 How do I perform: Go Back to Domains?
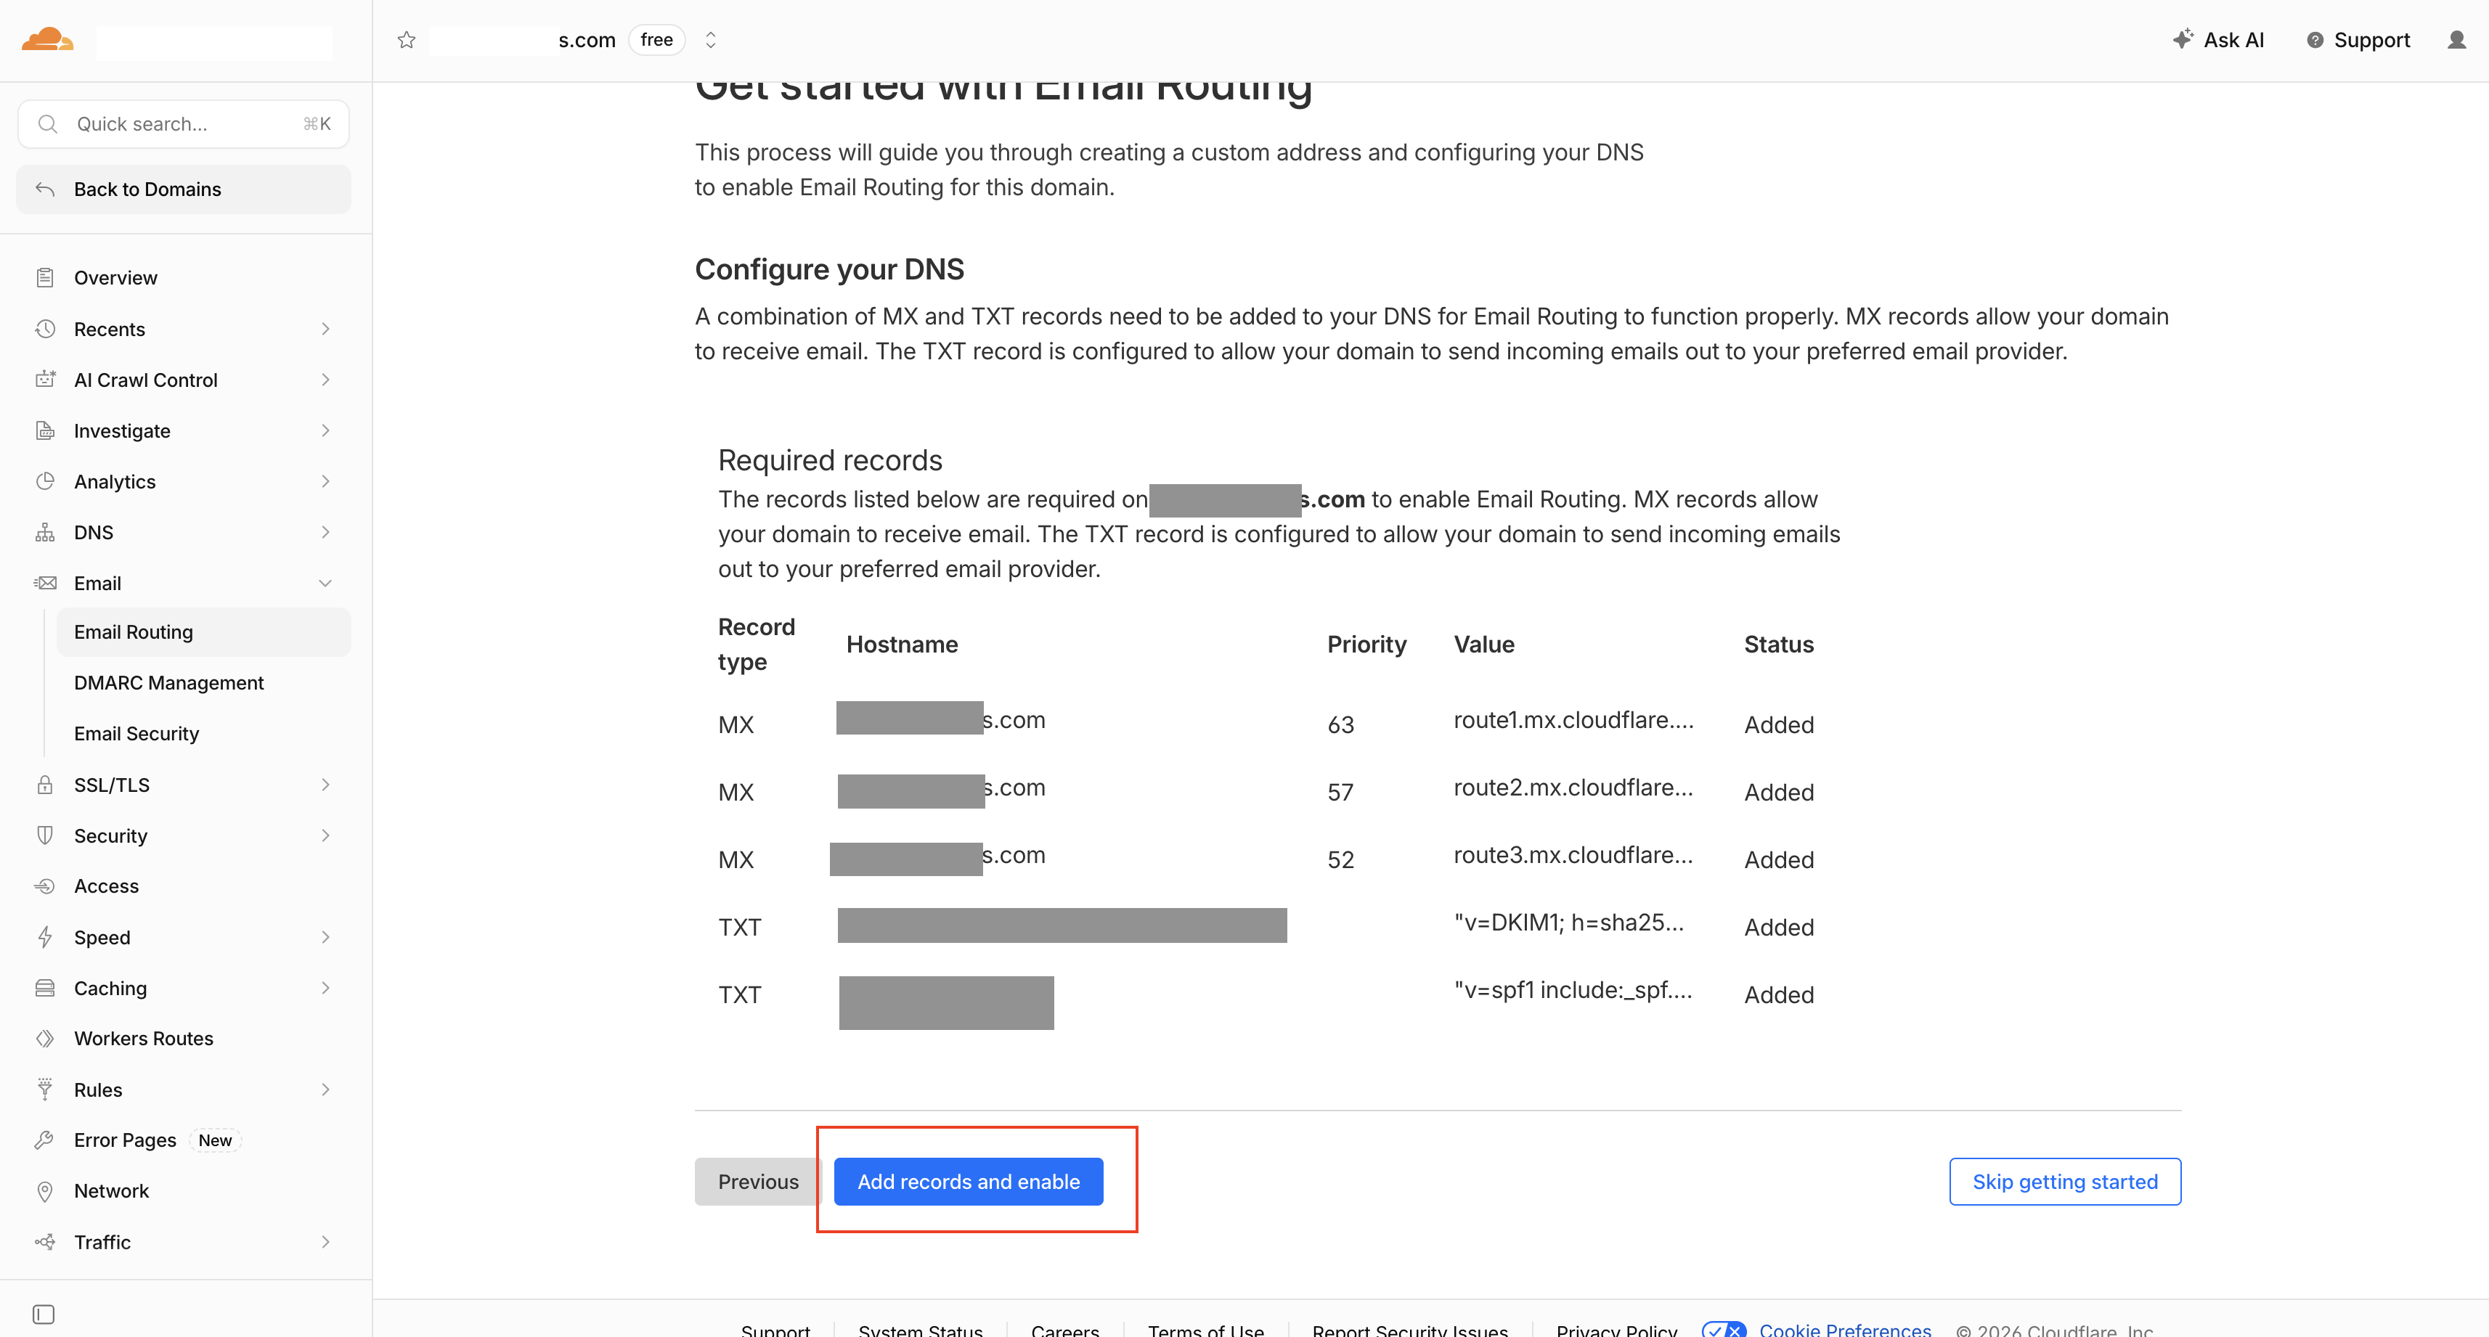(x=184, y=189)
